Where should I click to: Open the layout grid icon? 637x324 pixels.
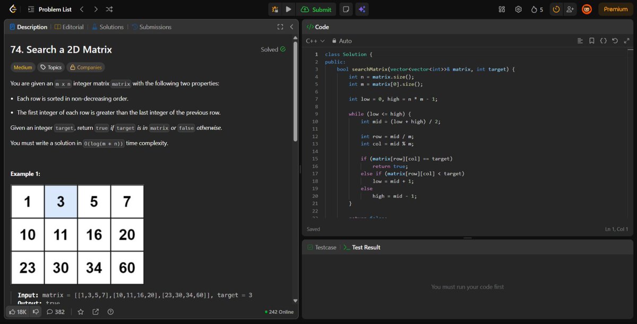click(x=502, y=10)
